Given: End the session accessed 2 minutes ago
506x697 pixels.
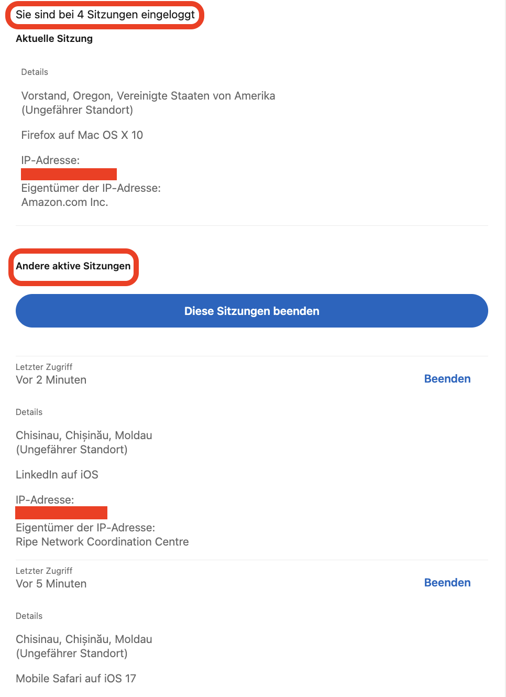Looking at the screenshot, I should point(447,378).
